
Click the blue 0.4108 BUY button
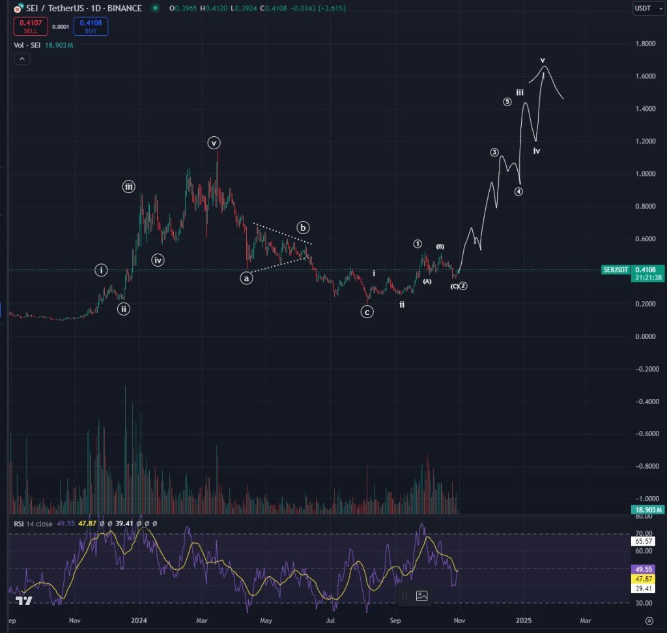click(91, 26)
